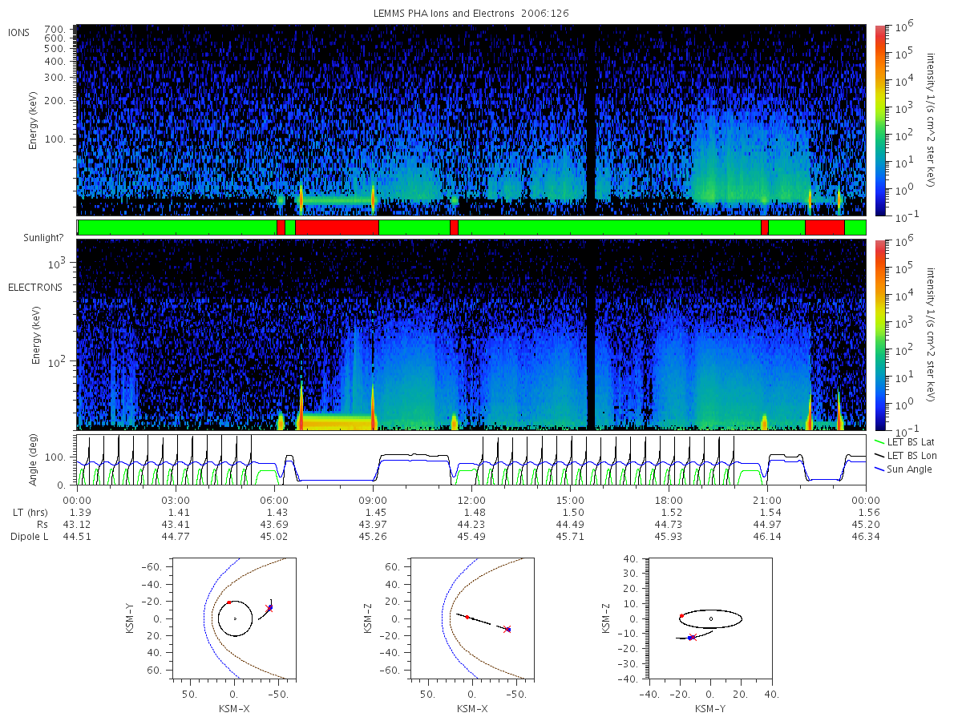Screen dimensions: 962x721
Task: Select the "IONS" panel label
Action: tap(20, 32)
